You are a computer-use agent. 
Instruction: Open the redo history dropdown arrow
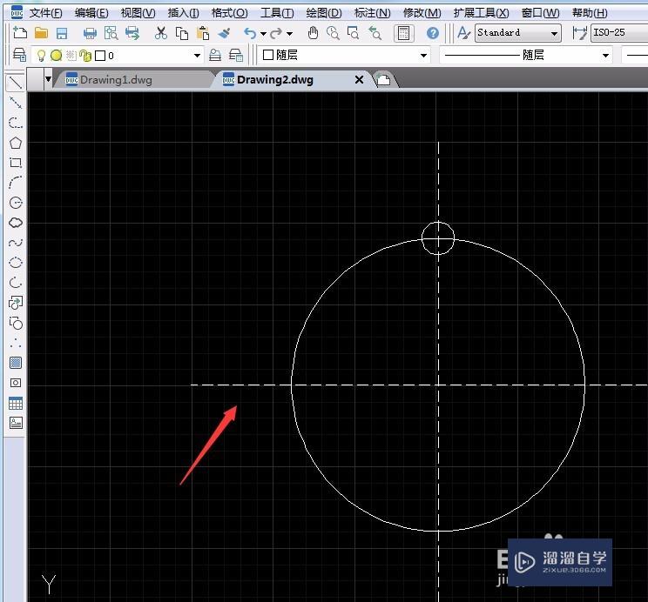[290, 33]
